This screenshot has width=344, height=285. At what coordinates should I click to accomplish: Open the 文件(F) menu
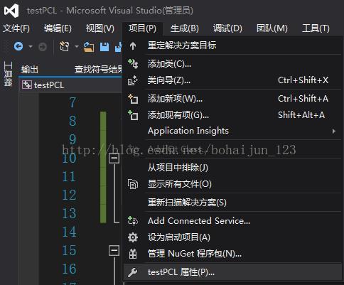16,28
